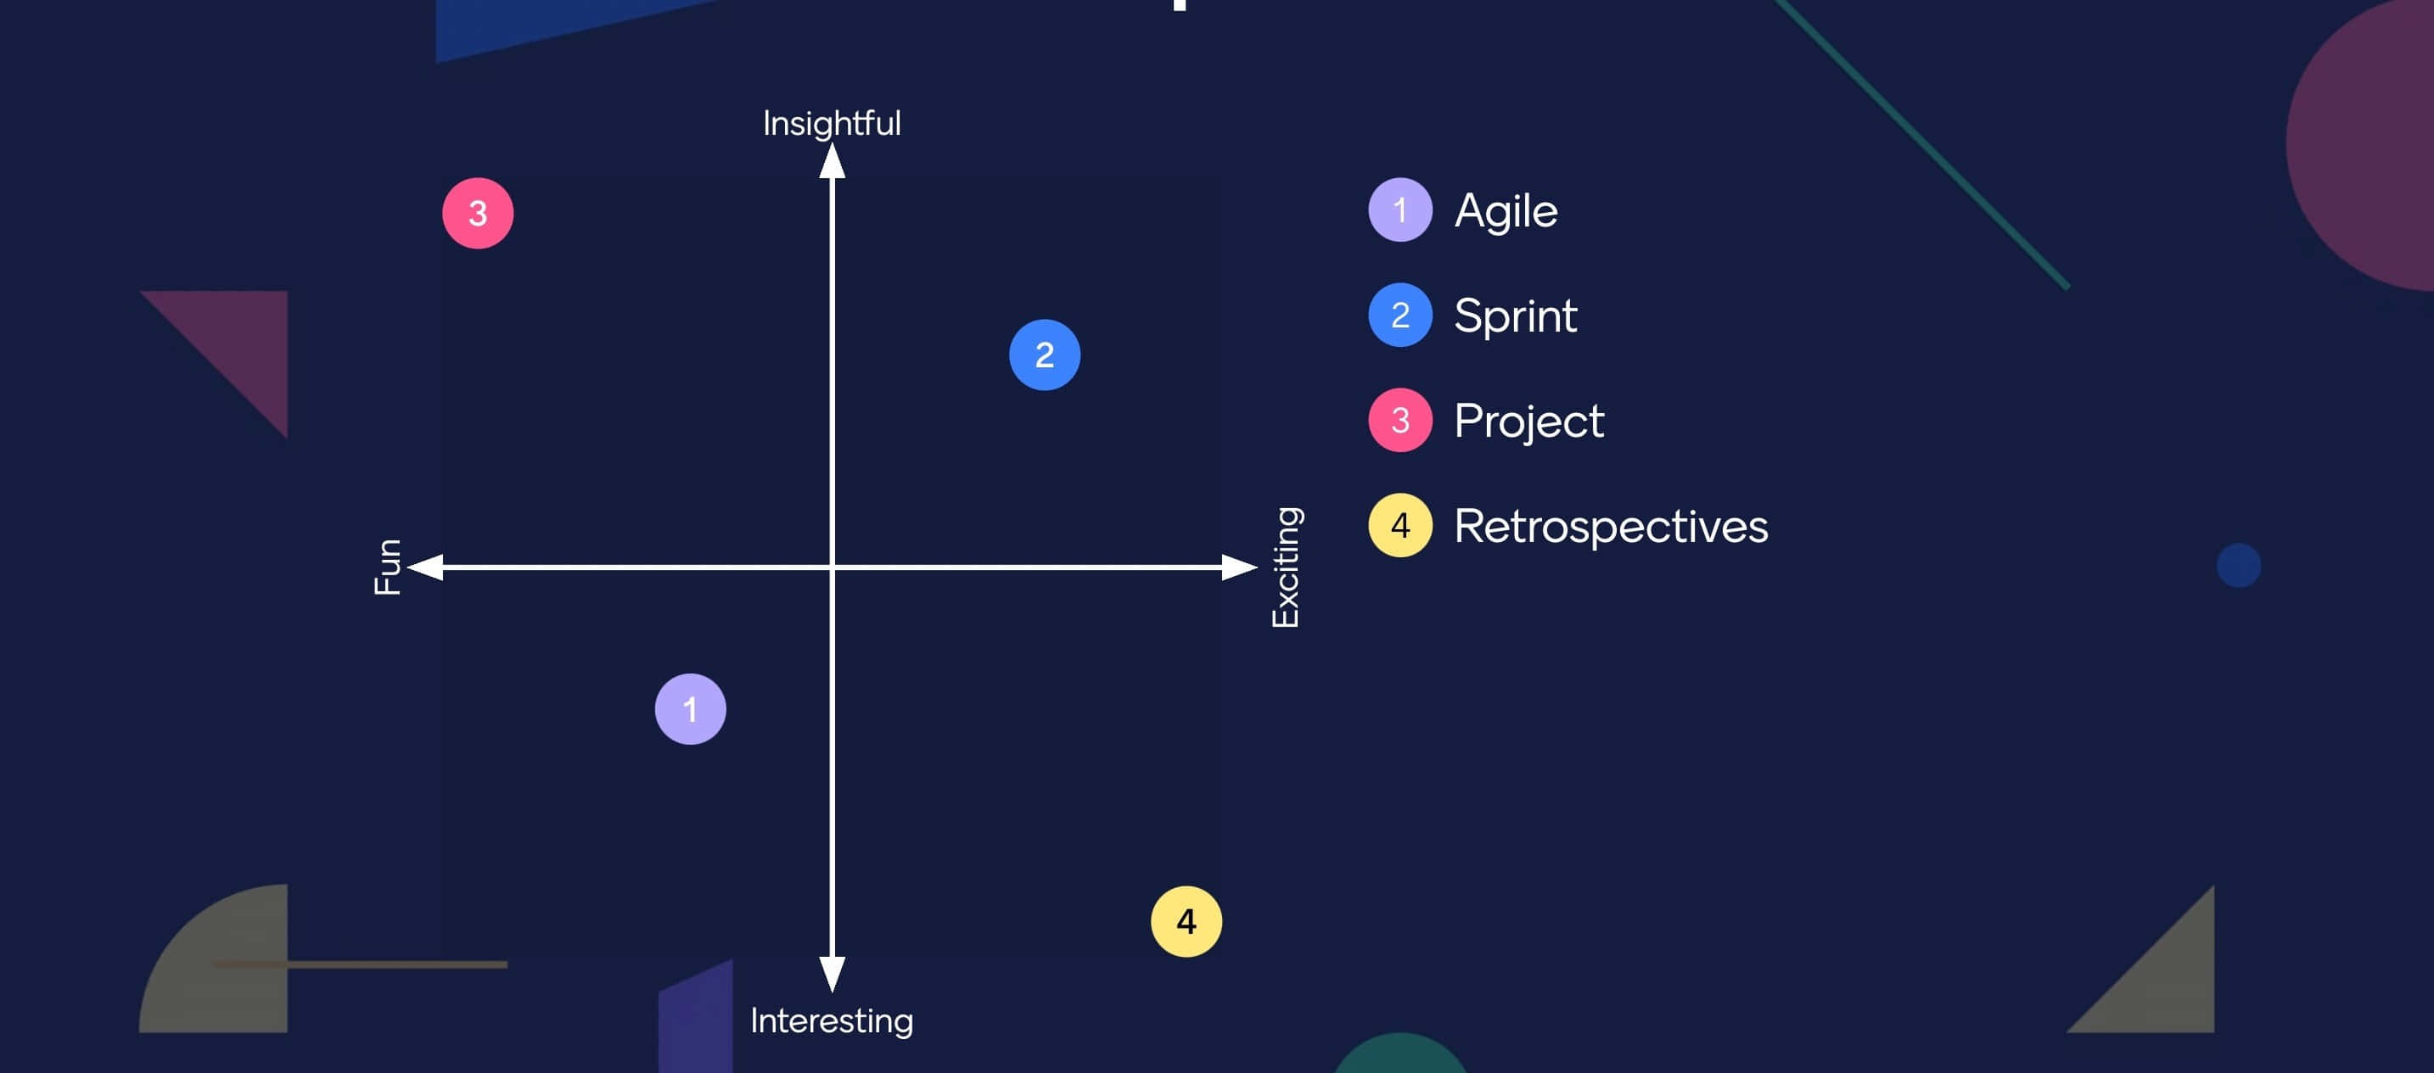Click the downward arrowhead above Interesting
Image resolution: width=2434 pixels, height=1073 pixels.
[832, 973]
